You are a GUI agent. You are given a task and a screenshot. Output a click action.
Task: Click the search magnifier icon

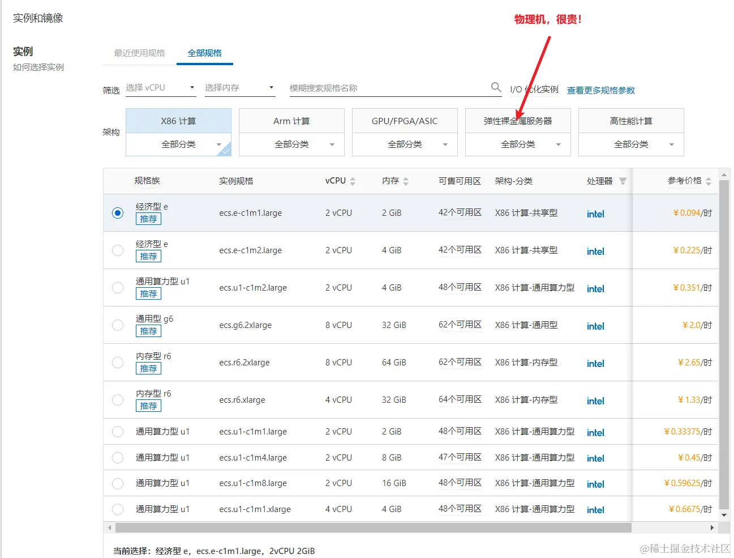click(496, 87)
